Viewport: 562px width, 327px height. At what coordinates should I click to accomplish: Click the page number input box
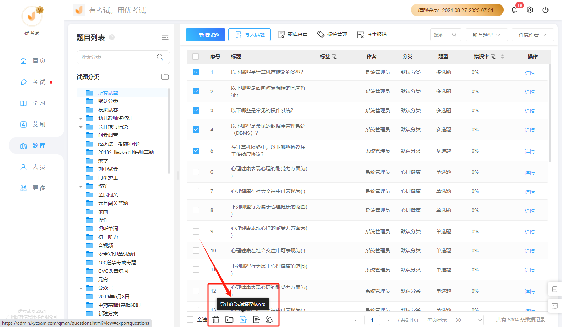tap(372, 320)
